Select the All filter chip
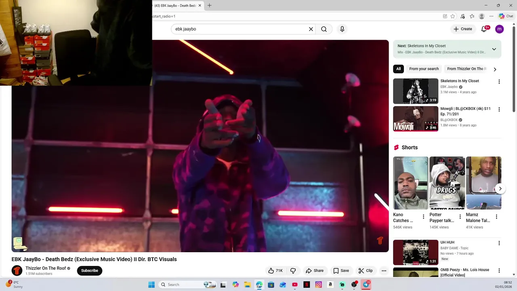Image resolution: width=517 pixels, height=291 pixels. coord(398,69)
